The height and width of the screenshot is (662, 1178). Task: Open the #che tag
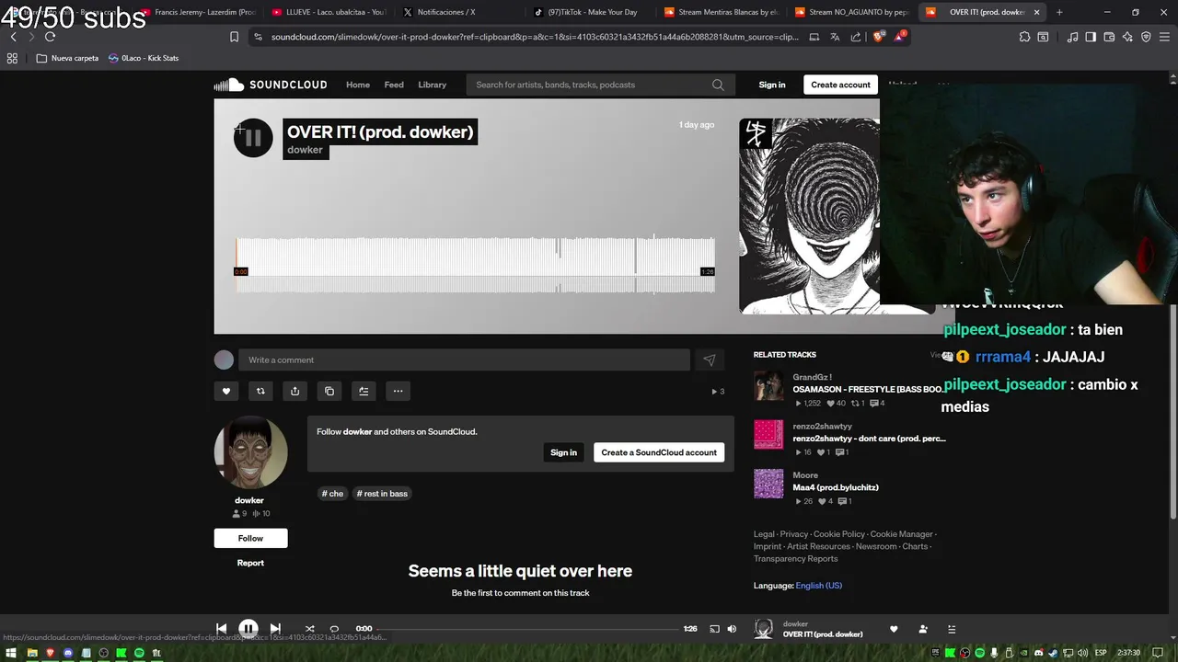tap(332, 494)
